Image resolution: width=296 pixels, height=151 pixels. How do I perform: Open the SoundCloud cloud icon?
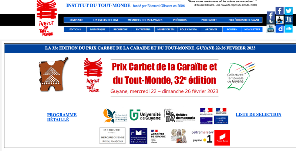[289, 28]
